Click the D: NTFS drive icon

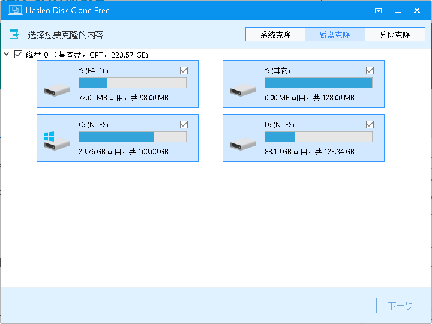click(x=243, y=144)
